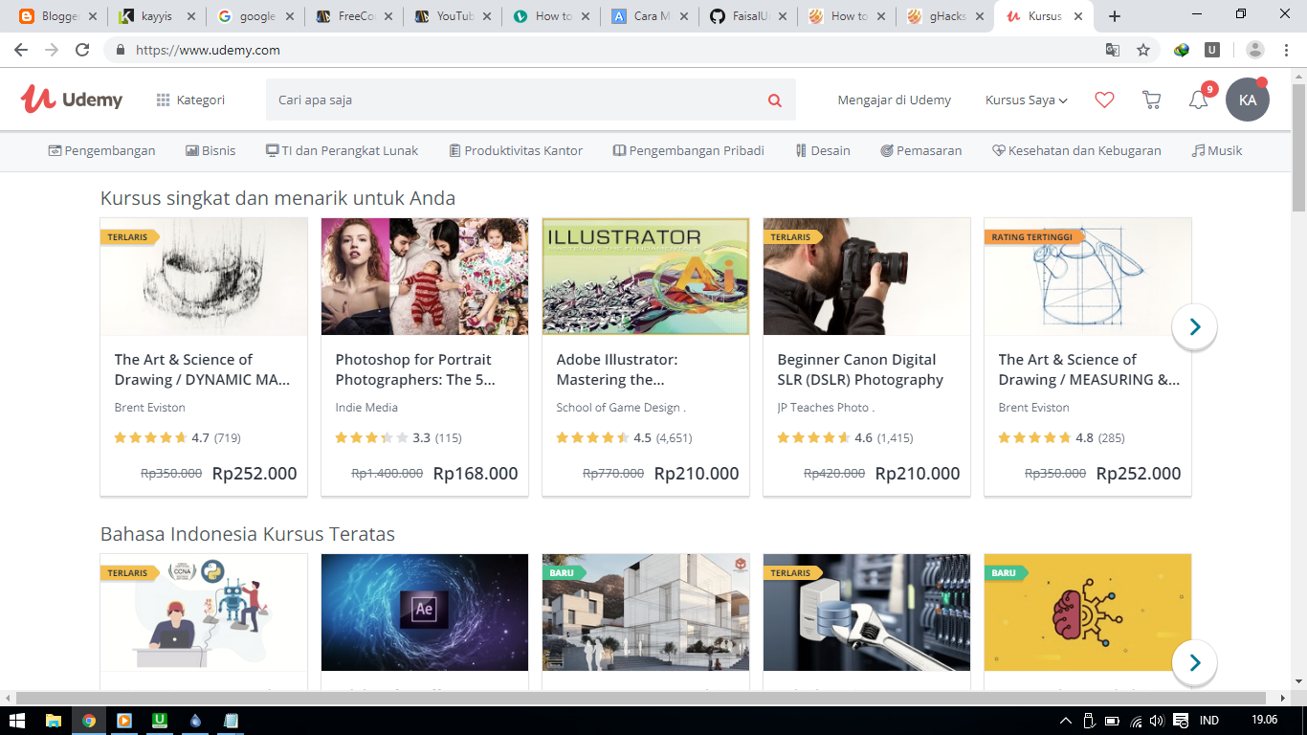Open the Kategori grid menu
1307x735 pixels.
click(x=190, y=100)
